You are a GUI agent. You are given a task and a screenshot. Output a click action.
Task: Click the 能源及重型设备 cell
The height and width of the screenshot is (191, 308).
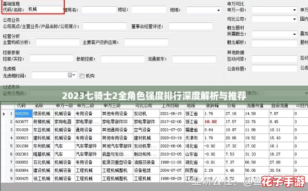[117, 162]
